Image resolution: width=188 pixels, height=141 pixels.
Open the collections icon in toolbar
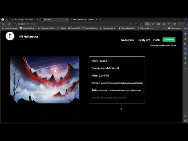coord(169,24)
